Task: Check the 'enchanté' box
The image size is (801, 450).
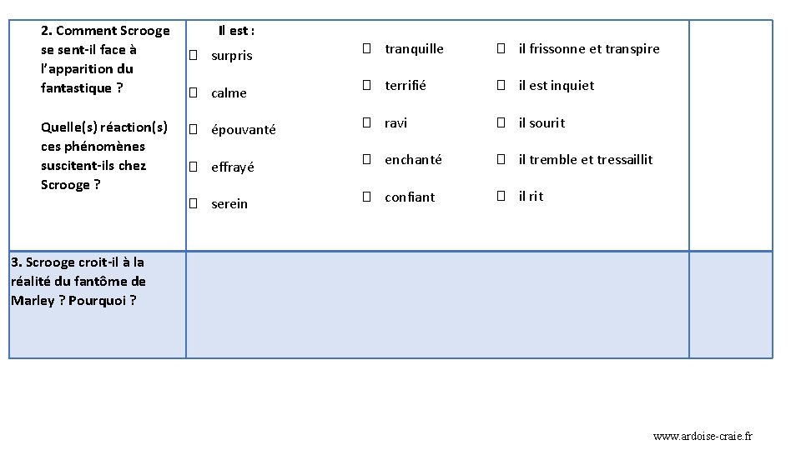Action: 367,159
